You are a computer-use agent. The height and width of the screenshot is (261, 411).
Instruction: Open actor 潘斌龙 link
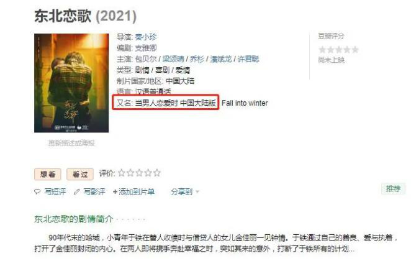tap(220, 59)
